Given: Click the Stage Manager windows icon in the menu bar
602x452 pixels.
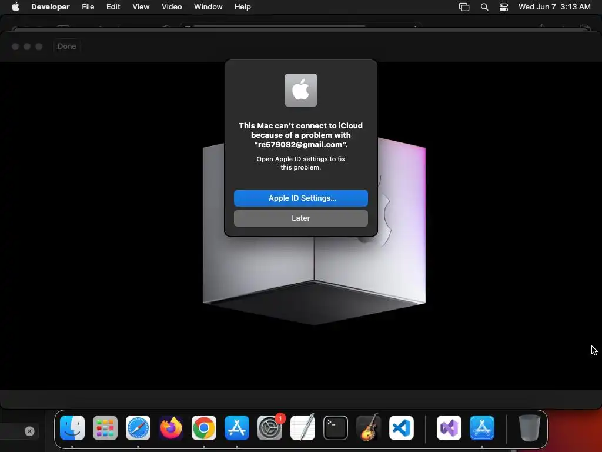Looking at the screenshot, I should coord(464,7).
